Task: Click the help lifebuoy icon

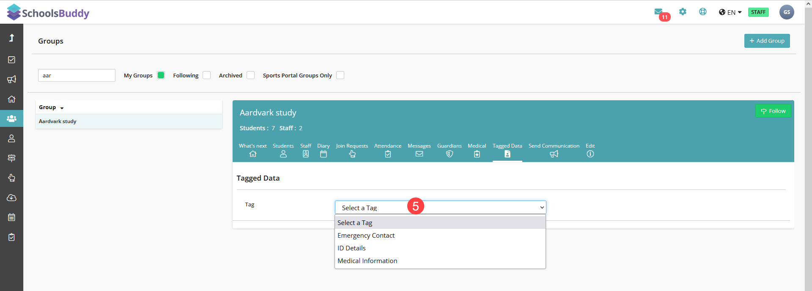Action: (x=702, y=12)
